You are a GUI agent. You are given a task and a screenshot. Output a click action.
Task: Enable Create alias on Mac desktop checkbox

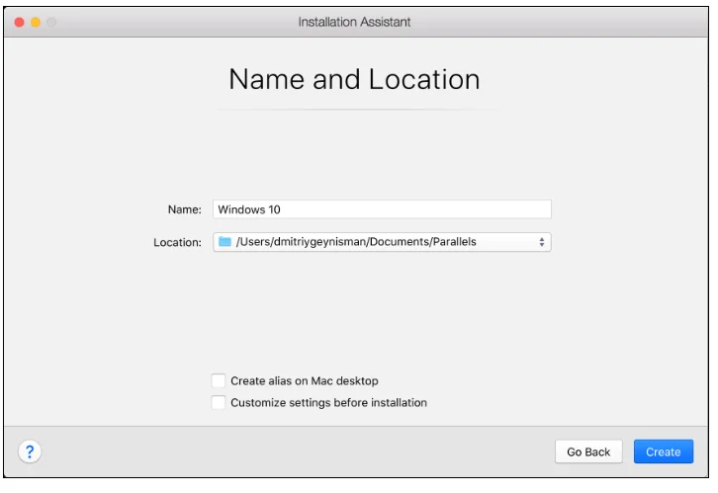(219, 380)
